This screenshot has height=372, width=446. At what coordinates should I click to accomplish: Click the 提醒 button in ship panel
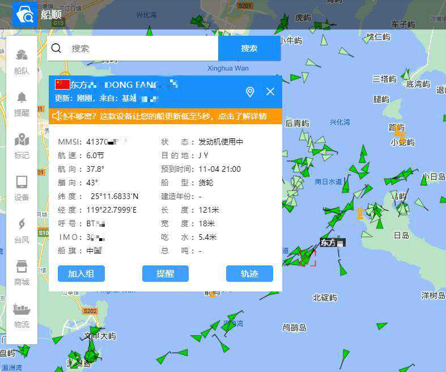(x=165, y=273)
